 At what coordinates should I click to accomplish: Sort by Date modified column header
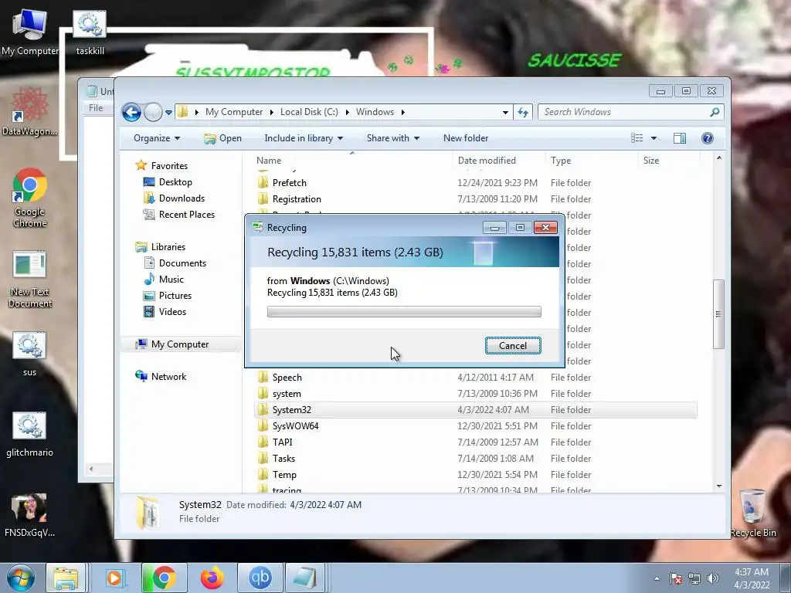pos(499,161)
